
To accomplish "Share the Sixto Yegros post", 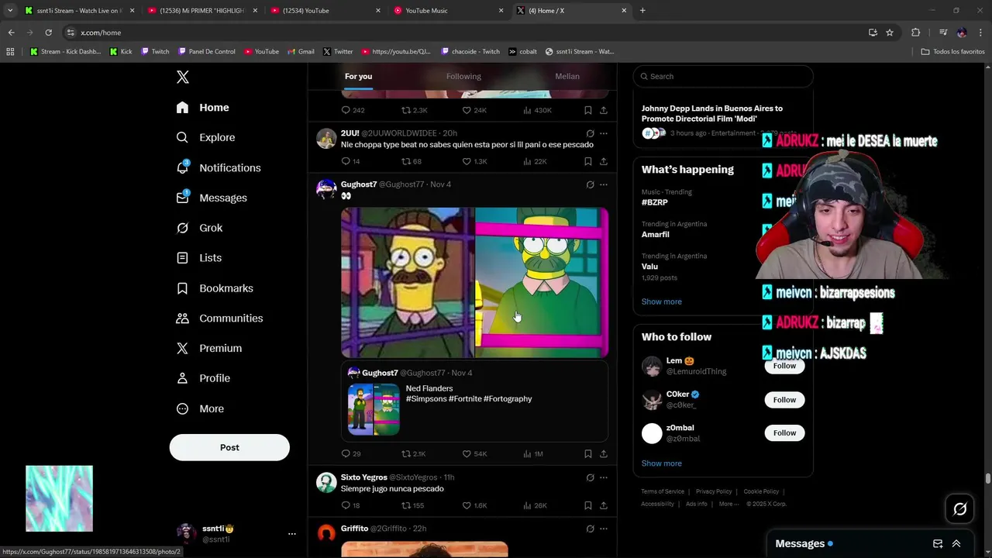I will coord(603,505).
